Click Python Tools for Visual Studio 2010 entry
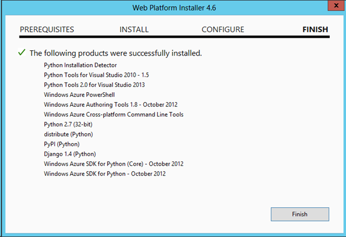The width and height of the screenshot is (346, 237). click(x=95, y=75)
